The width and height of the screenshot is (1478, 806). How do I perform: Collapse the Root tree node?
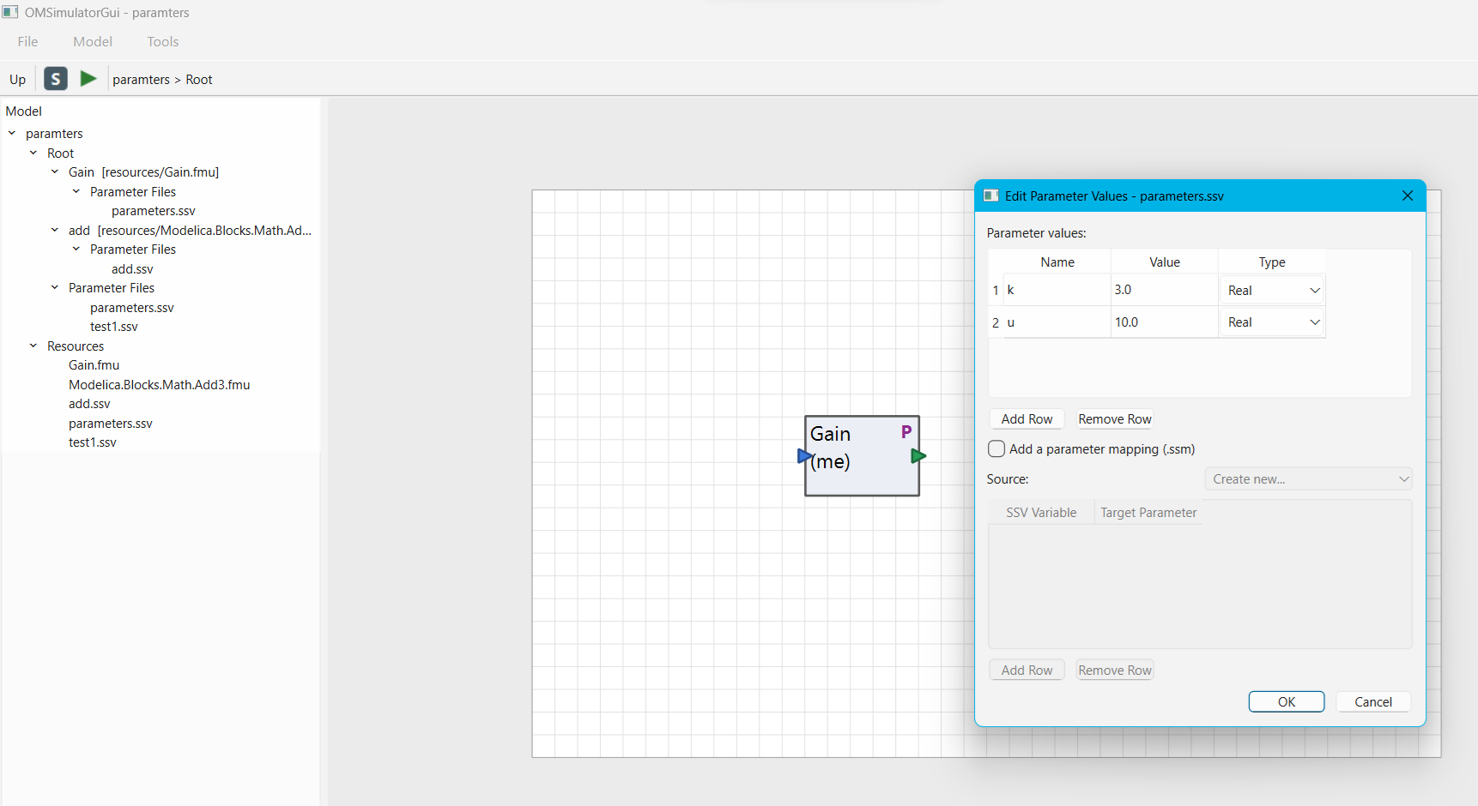[33, 153]
